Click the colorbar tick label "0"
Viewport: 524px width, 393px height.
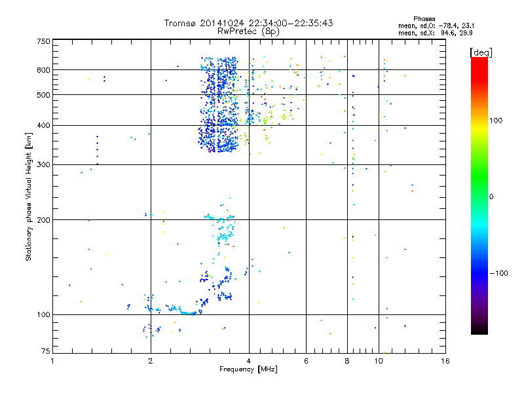[491, 197]
